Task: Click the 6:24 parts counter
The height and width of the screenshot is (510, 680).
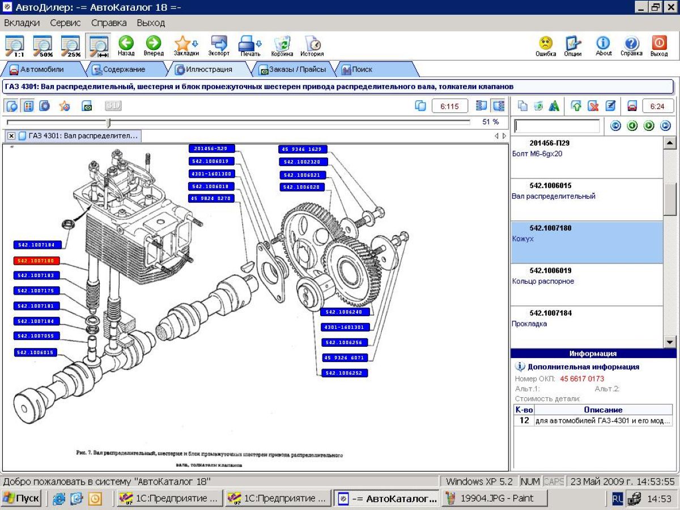Action: [657, 106]
